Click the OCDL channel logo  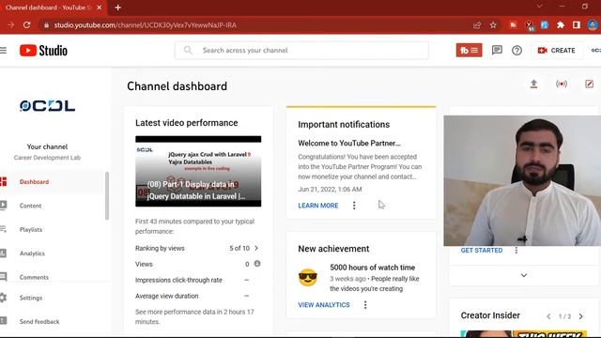47,105
